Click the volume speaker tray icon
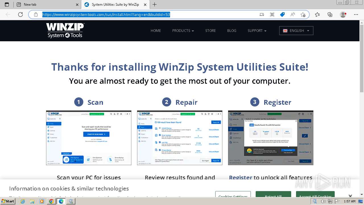 (323, 201)
